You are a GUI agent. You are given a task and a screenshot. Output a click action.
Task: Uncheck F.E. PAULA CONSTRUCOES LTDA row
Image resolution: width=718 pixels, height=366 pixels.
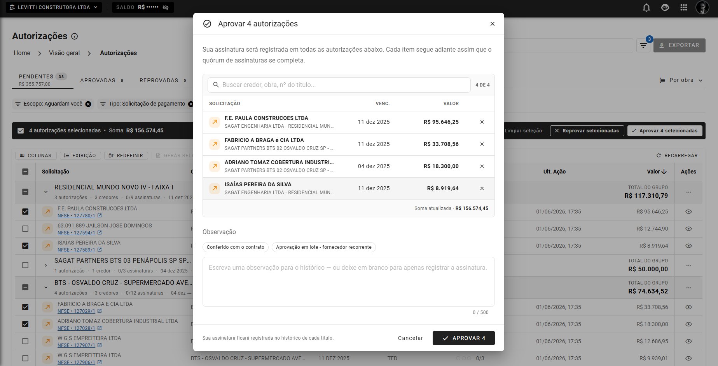tap(25, 212)
